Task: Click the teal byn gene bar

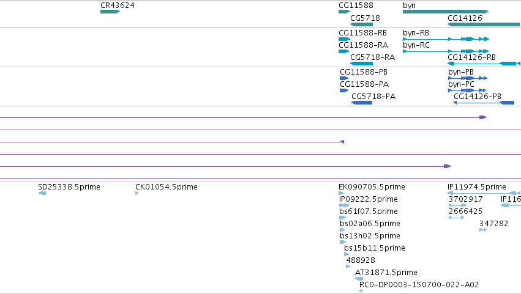Action: coord(446,12)
